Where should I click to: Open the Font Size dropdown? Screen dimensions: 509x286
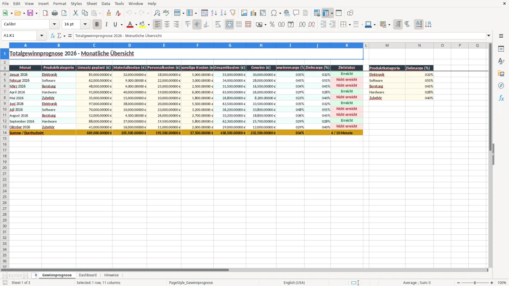(85, 25)
